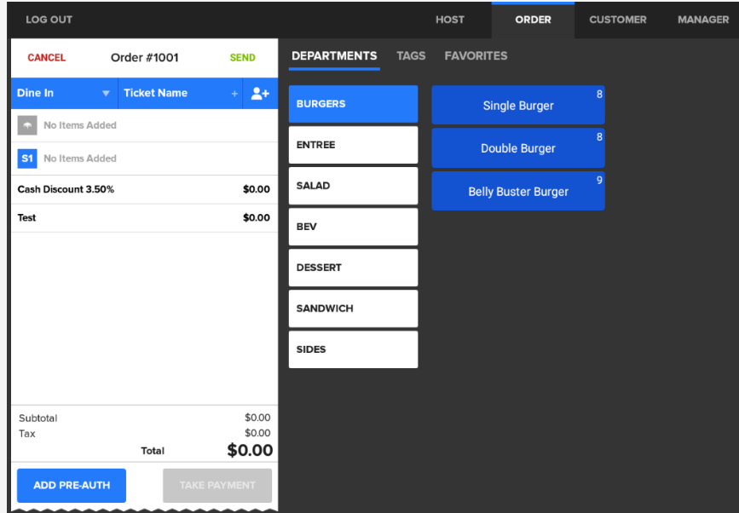The width and height of the screenshot is (739, 513).
Task: Open the Sides department
Action: 353,349
